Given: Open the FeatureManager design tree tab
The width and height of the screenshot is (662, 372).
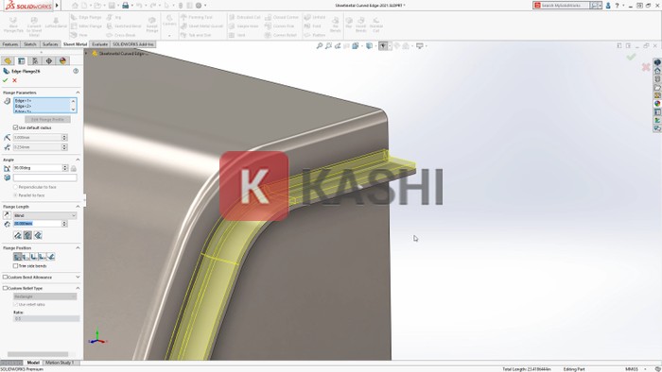Looking at the screenshot, I should pos(8,61).
